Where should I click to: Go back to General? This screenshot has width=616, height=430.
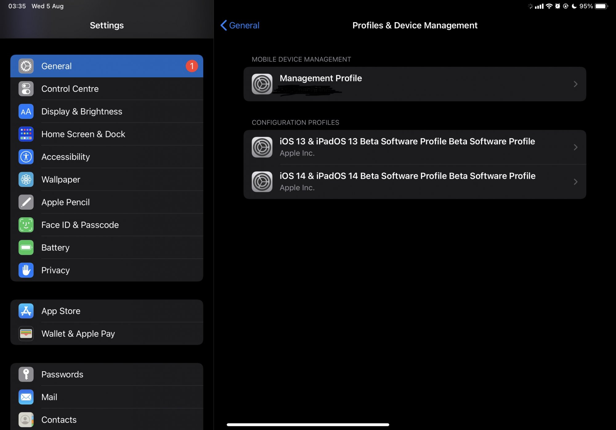click(240, 25)
